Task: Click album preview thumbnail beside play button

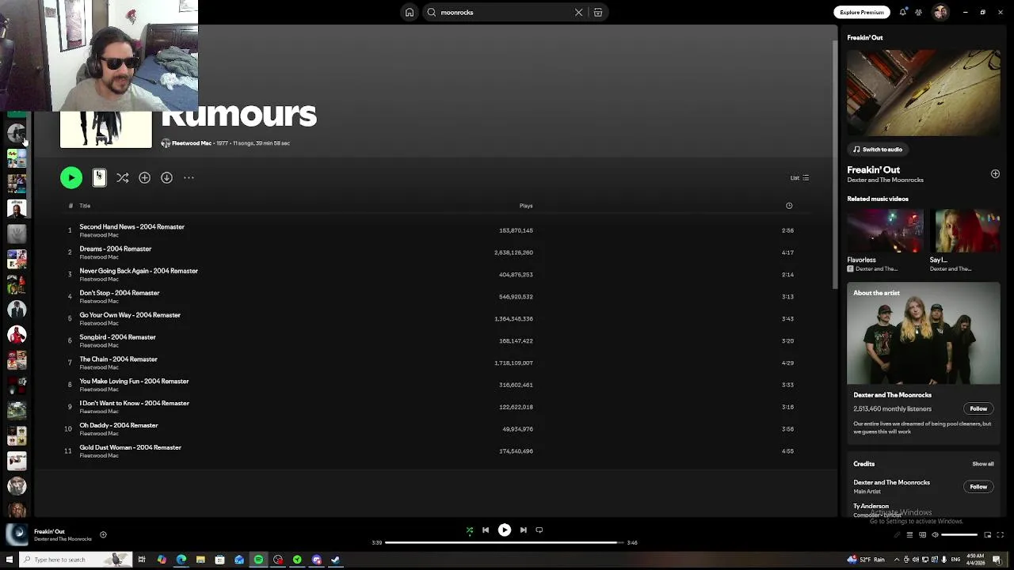Action: 99,177
